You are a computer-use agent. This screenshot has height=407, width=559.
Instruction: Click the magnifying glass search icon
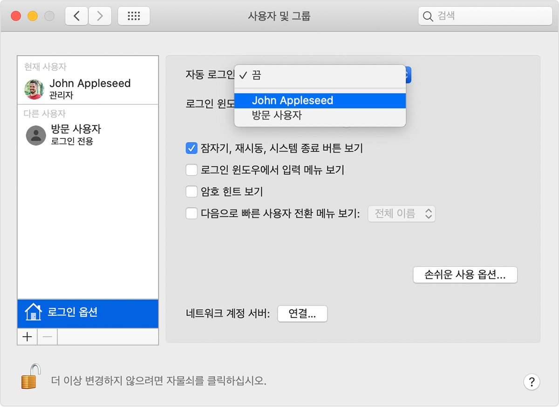pyautogui.click(x=428, y=16)
